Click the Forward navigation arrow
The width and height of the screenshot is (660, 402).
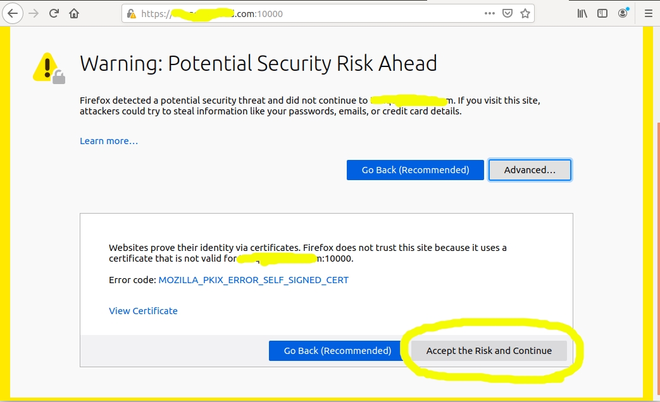click(34, 13)
